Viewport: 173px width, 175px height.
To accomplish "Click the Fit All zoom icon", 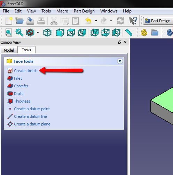I will [x=9, y=33].
